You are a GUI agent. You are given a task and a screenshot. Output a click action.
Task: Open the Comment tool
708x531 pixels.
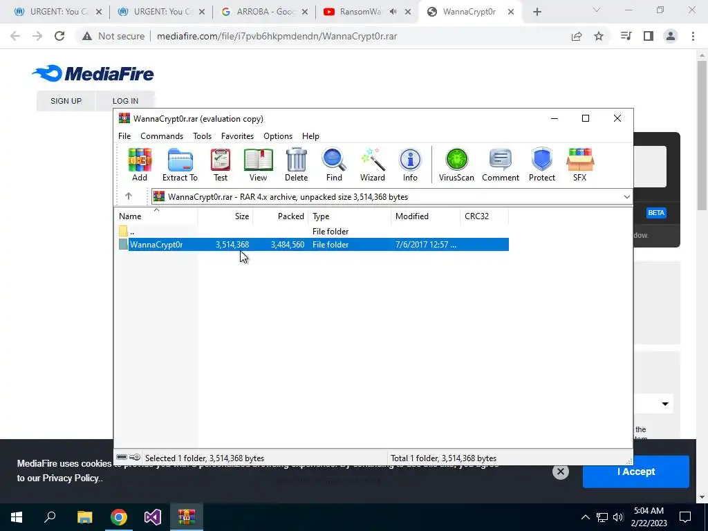click(501, 165)
